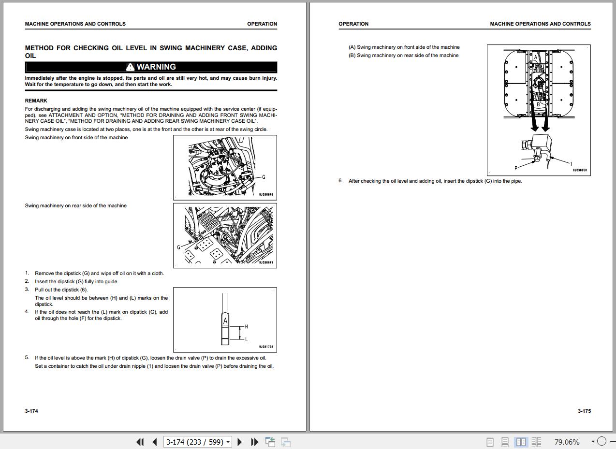Click step 3 'Pull out the dipstick' text

coord(61,290)
